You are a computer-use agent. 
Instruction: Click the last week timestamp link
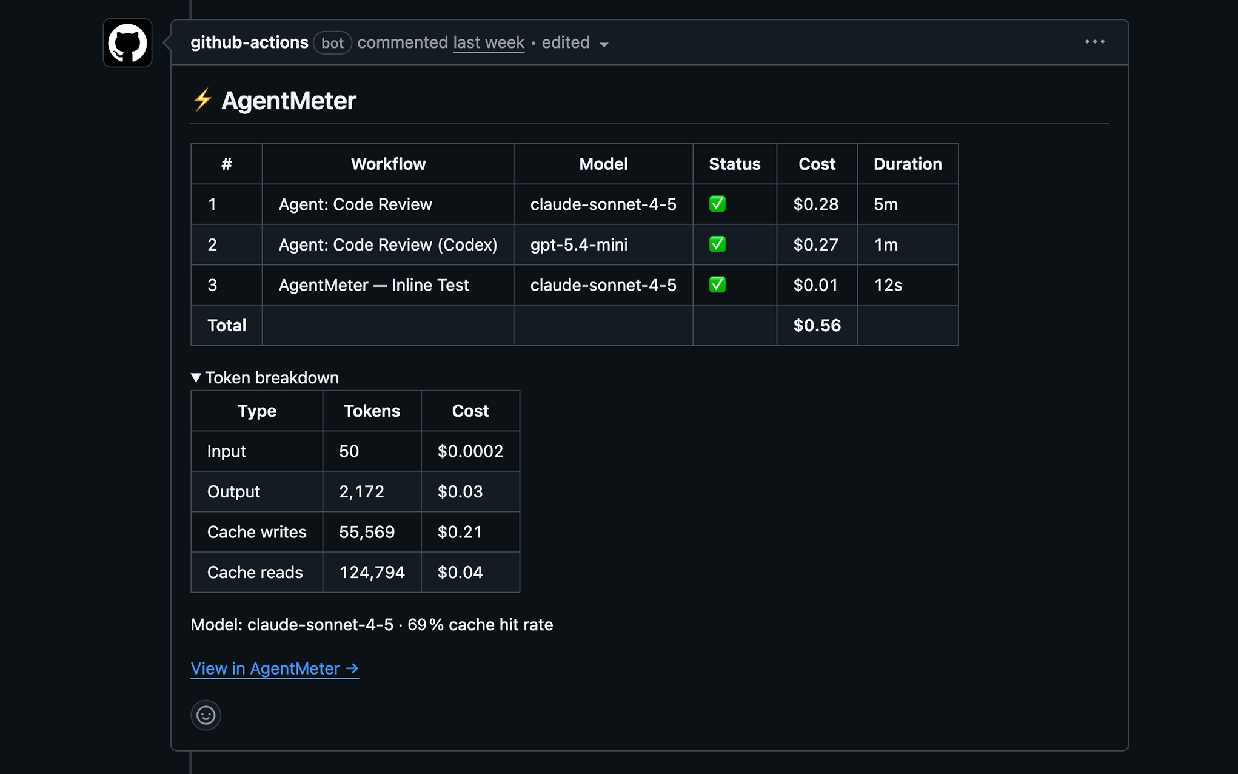(489, 42)
